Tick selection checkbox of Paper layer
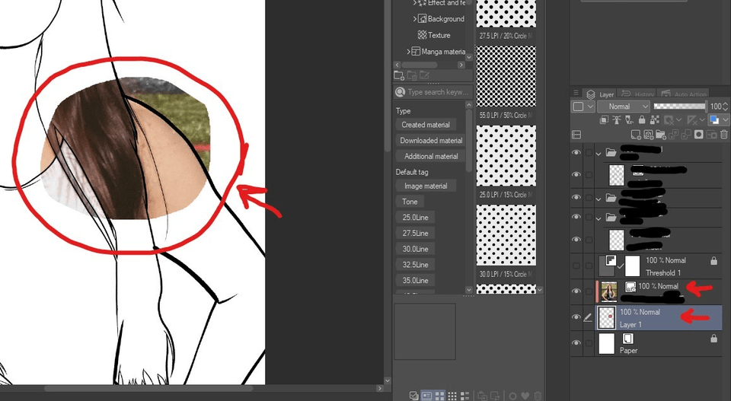The image size is (731, 401). (589, 342)
